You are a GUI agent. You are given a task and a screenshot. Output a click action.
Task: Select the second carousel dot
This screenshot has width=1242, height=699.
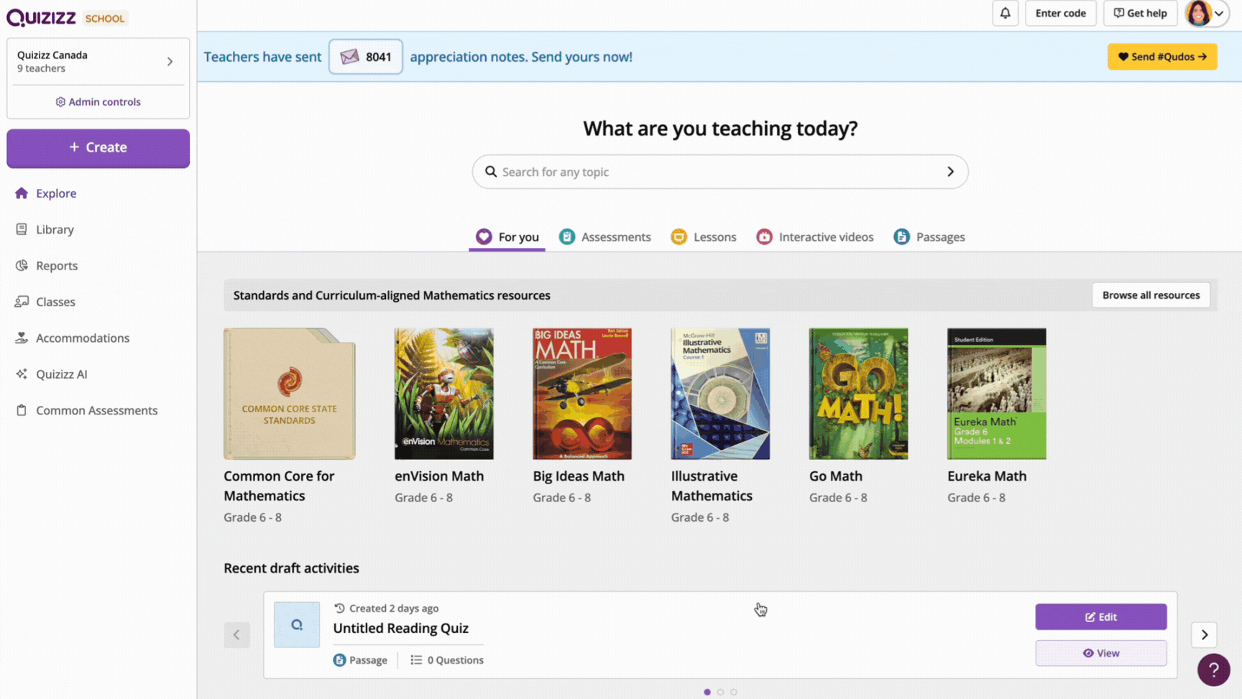coord(720,692)
